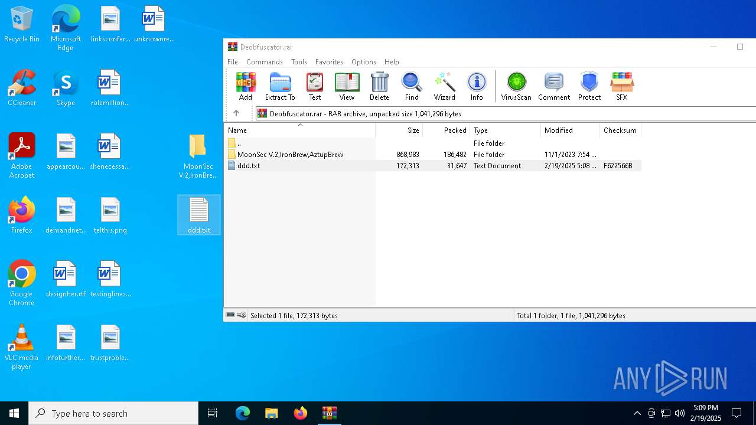
Task: Open the Commands menu
Action: (x=265, y=61)
